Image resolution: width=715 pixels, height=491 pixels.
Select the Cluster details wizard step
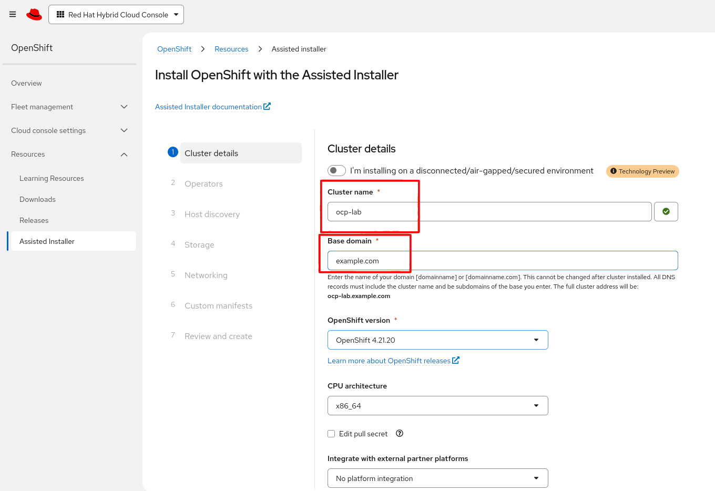[x=241, y=153]
